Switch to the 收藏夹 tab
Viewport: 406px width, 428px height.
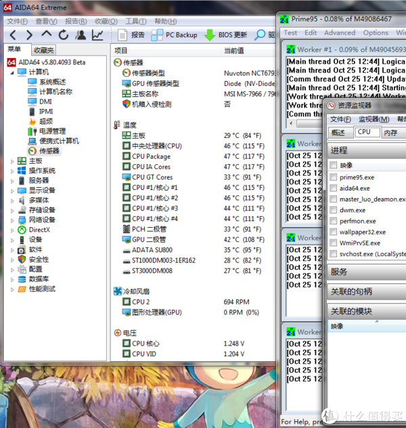point(43,51)
